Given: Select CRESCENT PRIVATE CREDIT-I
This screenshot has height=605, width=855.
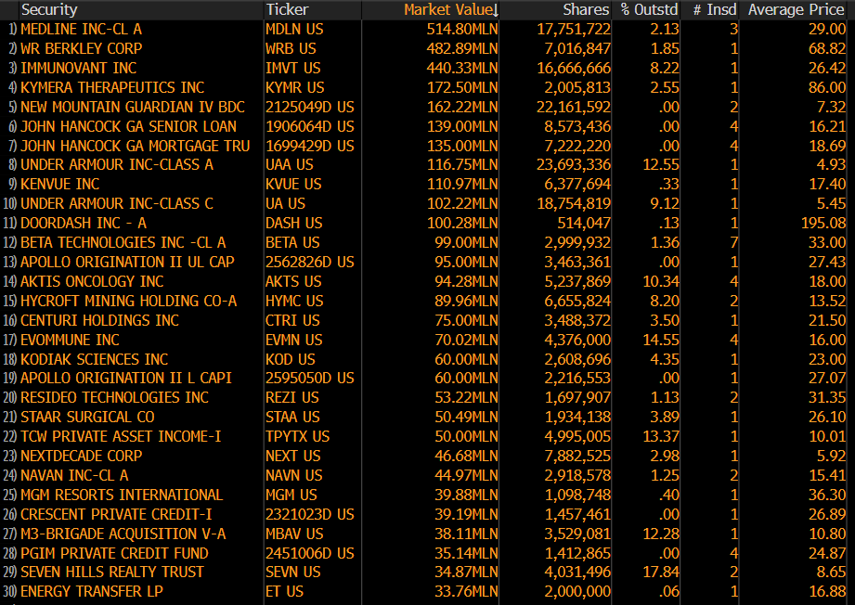Looking at the screenshot, I should (116, 514).
